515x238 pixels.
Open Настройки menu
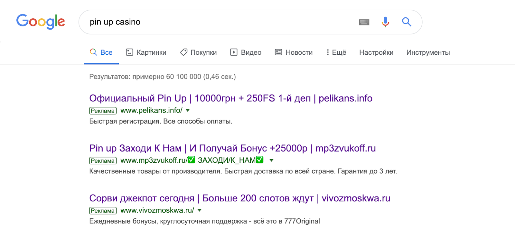[x=376, y=52]
